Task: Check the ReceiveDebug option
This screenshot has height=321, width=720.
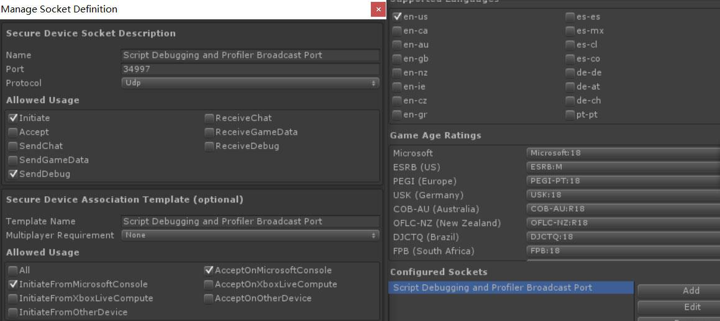Action: pos(209,146)
